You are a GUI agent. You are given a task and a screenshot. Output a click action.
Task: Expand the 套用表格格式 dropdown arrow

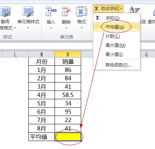coord(15,28)
